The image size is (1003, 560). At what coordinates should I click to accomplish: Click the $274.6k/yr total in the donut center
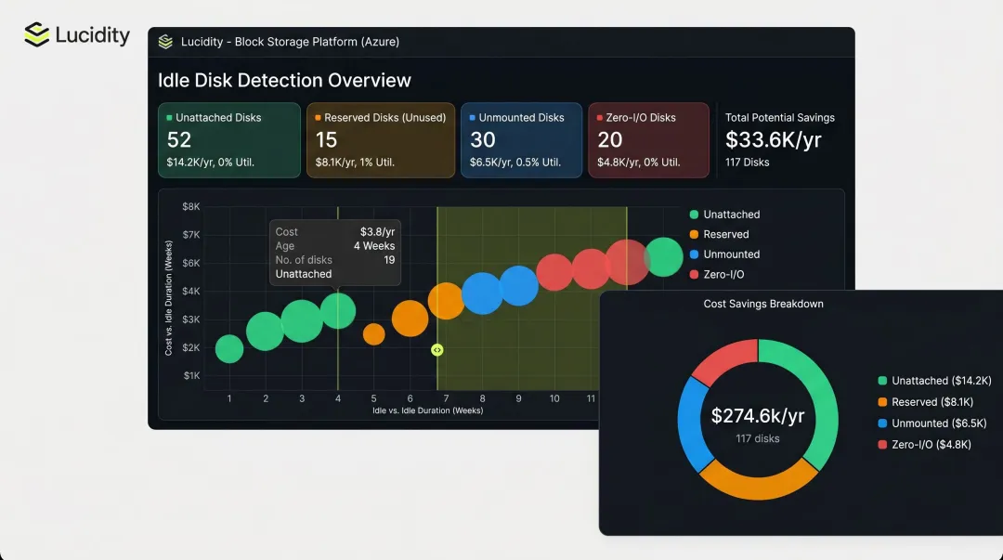[758, 416]
